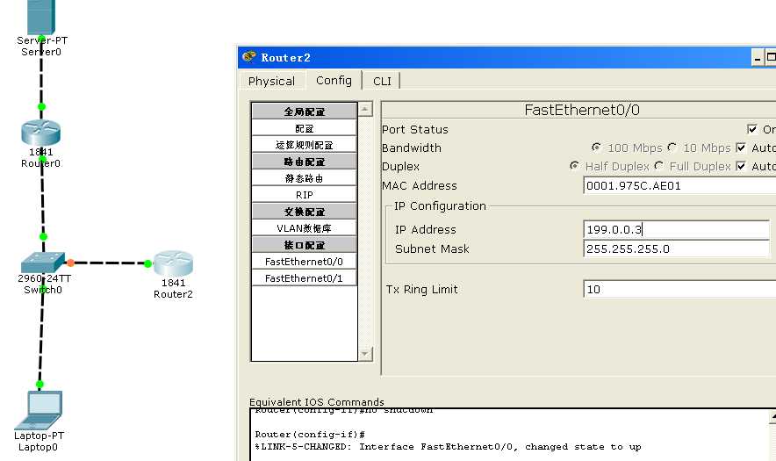Image resolution: width=776 pixels, height=461 pixels.
Task: Click the Equivalent IOS Commands output box
Action: click(510, 435)
